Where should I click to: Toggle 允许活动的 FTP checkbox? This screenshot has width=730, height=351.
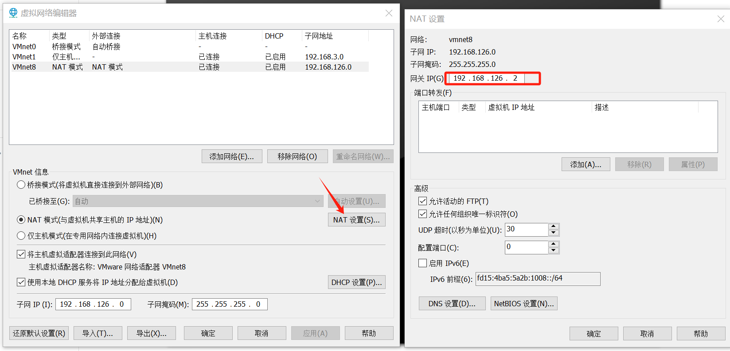(x=422, y=201)
